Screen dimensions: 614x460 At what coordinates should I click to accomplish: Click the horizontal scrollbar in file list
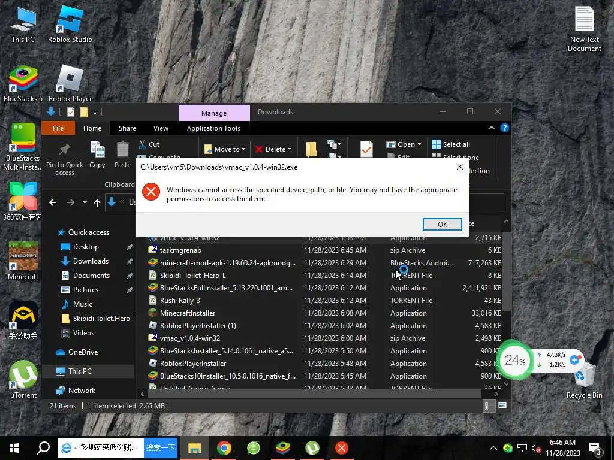tap(313, 394)
